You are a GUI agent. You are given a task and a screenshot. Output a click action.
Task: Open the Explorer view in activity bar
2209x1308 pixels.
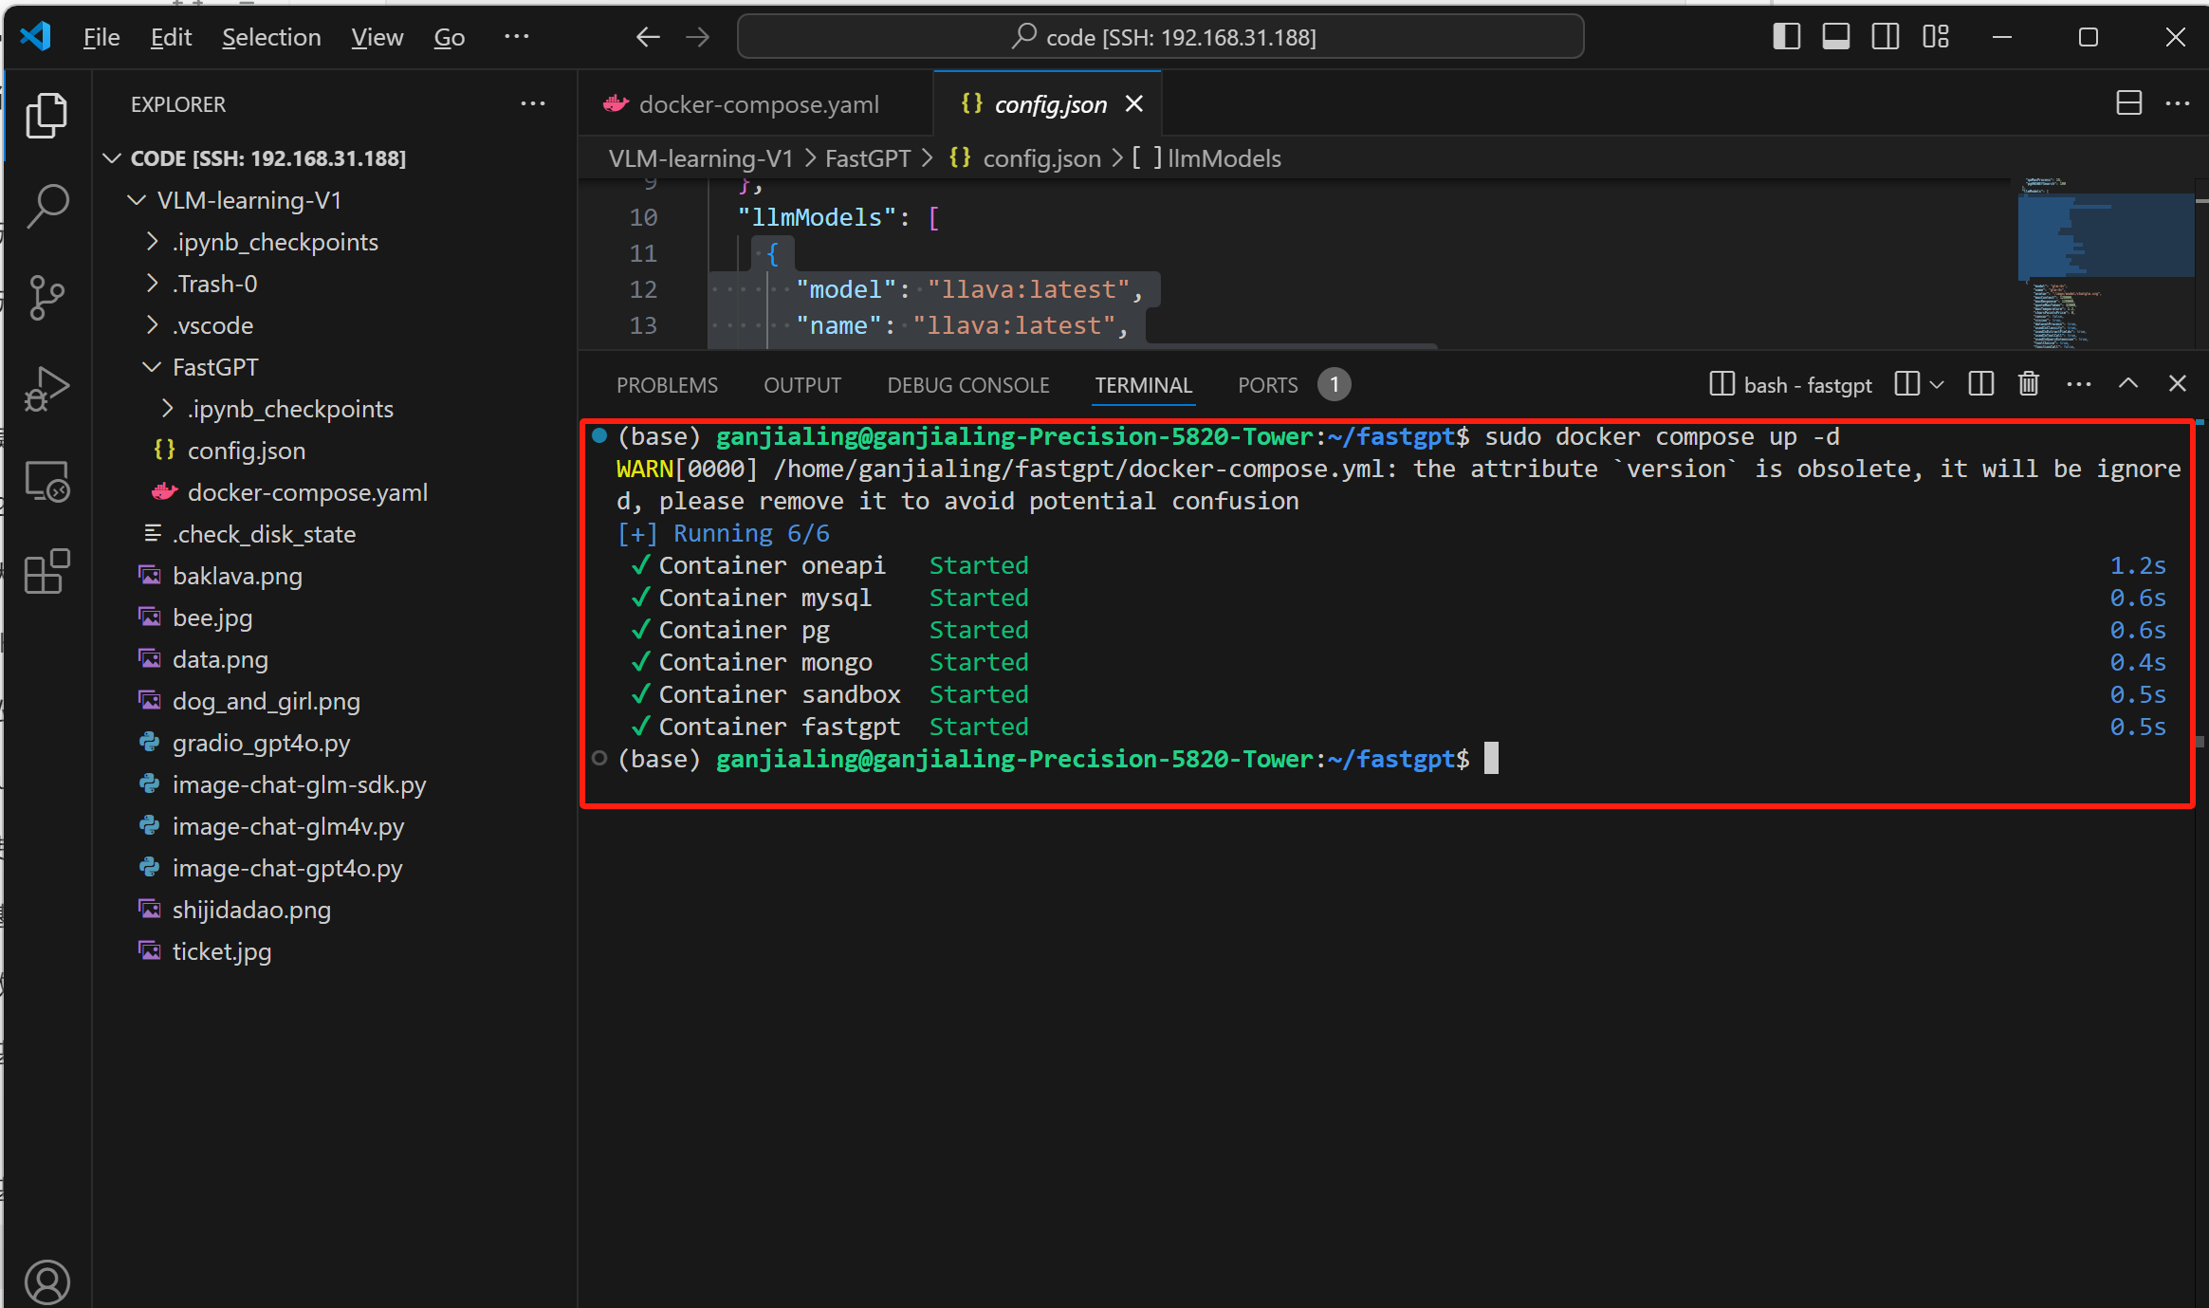(x=47, y=116)
